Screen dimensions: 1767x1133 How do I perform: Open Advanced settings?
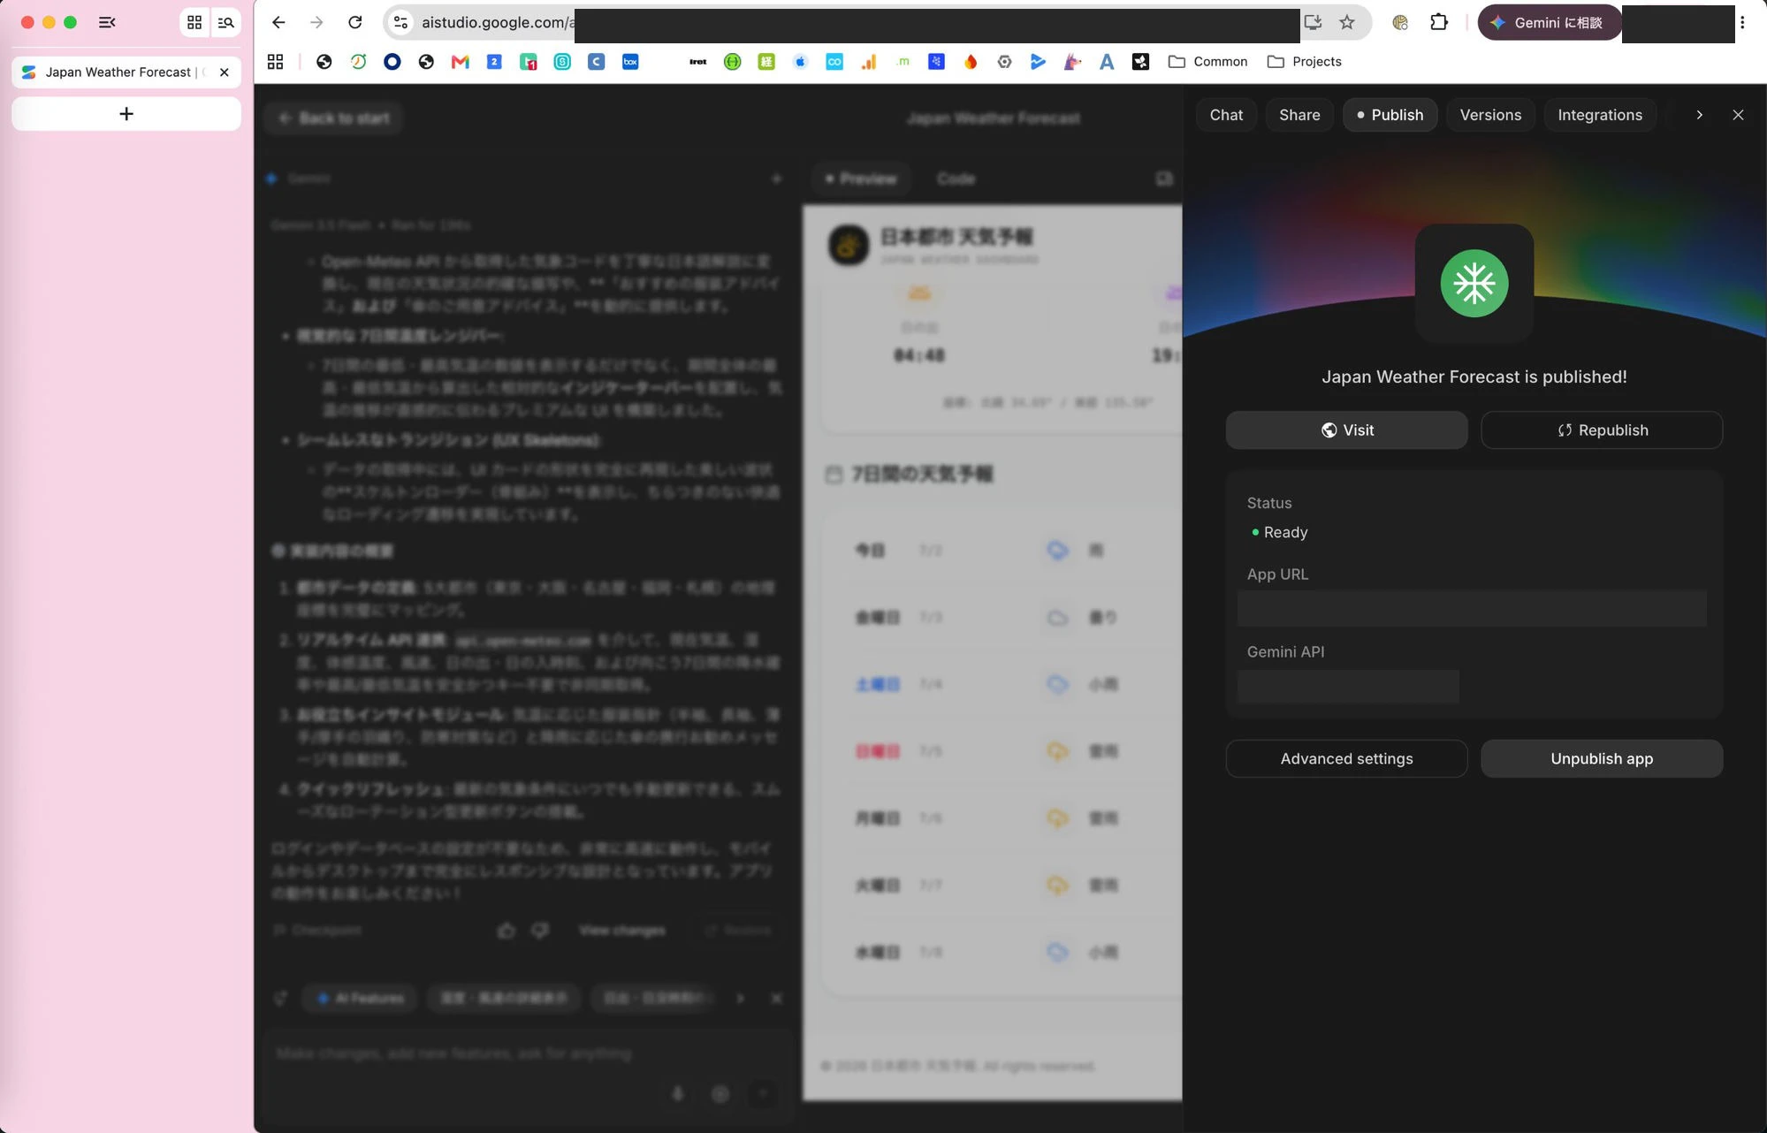[x=1346, y=759]
